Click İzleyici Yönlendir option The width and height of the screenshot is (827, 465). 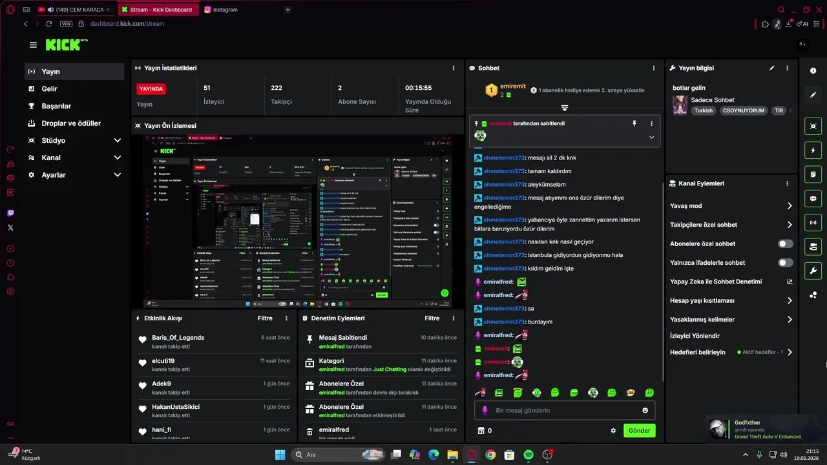click(695, 336)
